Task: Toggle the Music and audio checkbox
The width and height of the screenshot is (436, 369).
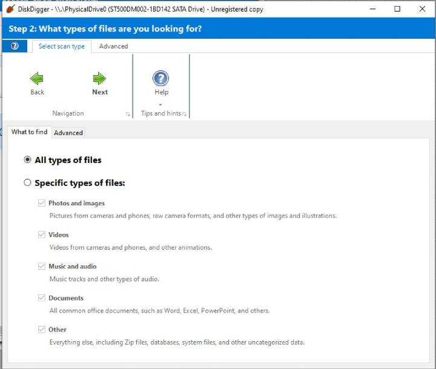Action: pyautogui.click(x=42, y=267)
